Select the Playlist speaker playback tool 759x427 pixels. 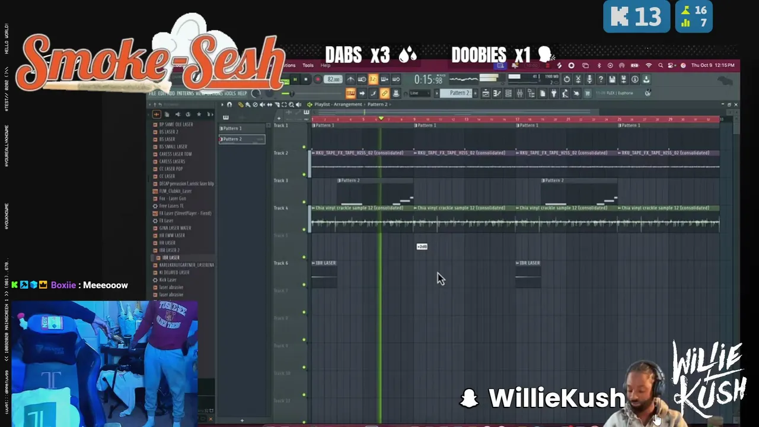[x=298, y=104]
